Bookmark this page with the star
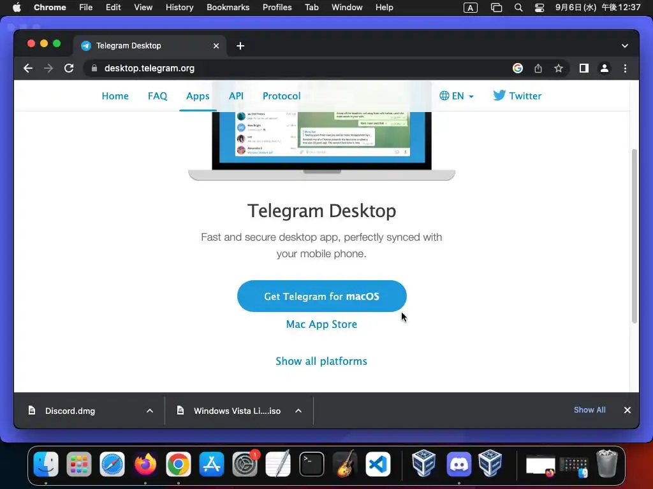Viewport: 653px width, 489px height. click(x=559, y=68)
